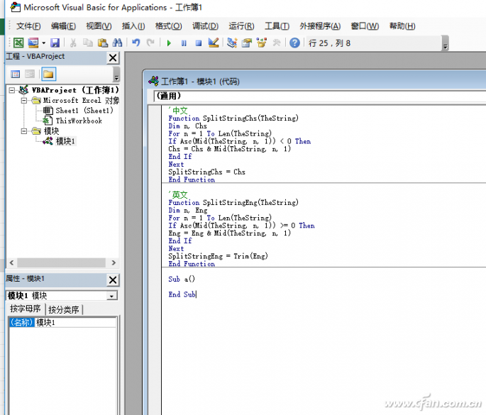Screen dimensions: 486x415
Task: Open the 外接程序(A) menu
Action: [320, 26]
